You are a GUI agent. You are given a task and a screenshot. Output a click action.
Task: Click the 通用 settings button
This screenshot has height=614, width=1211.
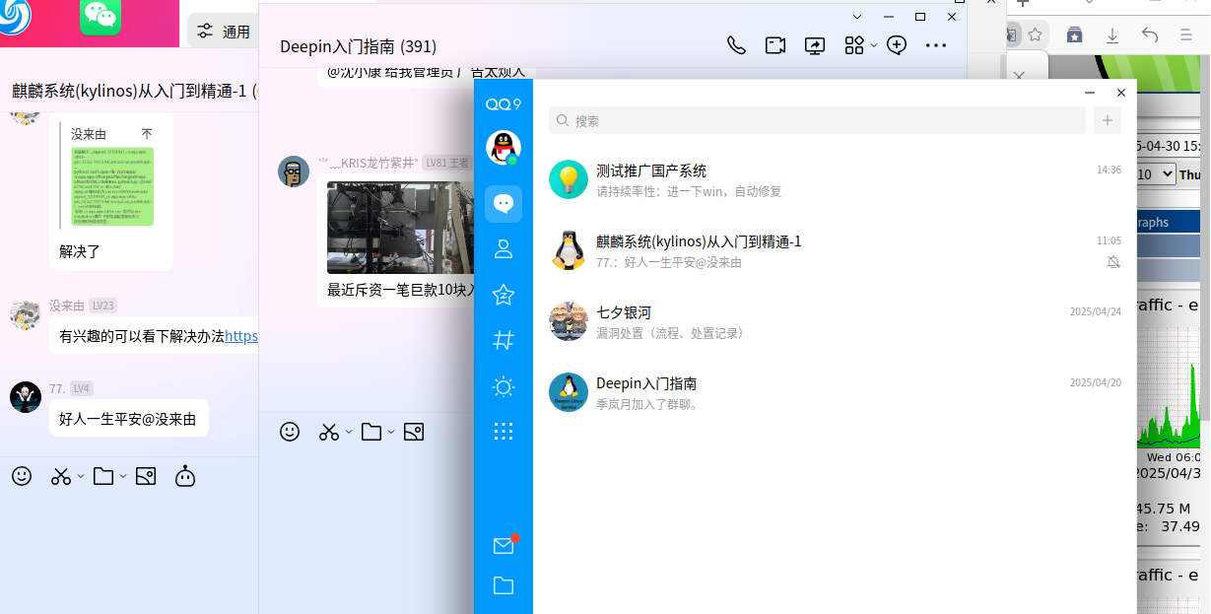(x=224, y=32)
